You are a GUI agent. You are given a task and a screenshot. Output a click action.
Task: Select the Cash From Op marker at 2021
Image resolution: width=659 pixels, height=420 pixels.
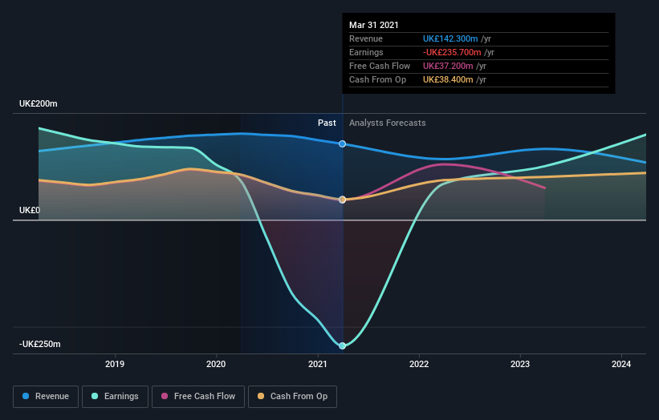click(342, 200)
